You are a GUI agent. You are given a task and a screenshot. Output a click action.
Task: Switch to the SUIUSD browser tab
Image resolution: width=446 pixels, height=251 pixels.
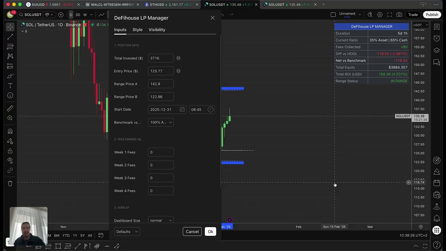pyautogui.click(x=52, y=5)
